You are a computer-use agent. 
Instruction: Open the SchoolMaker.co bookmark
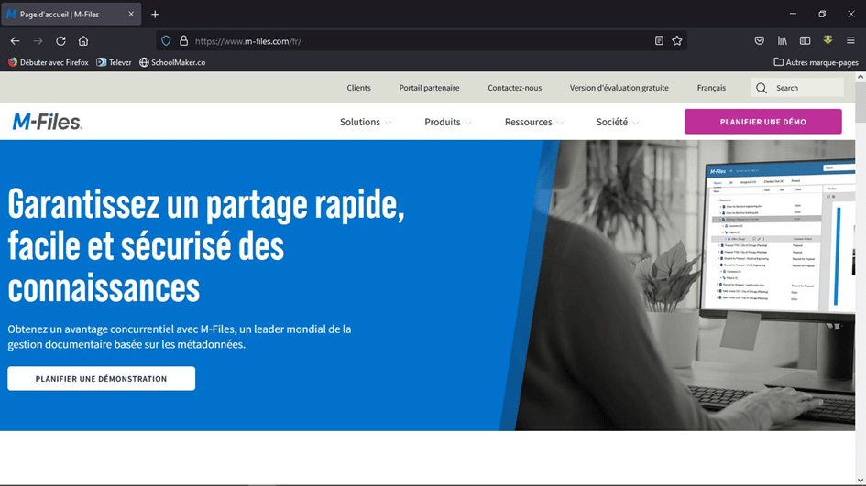tap(172, 62)
